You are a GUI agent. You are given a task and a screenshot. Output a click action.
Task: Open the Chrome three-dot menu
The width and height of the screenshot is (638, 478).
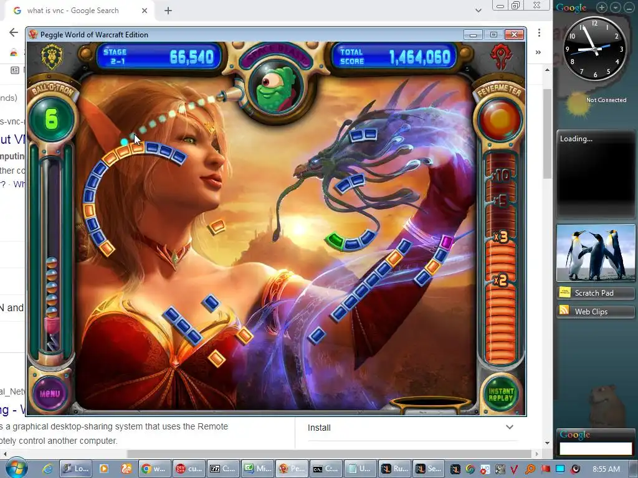pyautogui.click(x=539, y=32)
